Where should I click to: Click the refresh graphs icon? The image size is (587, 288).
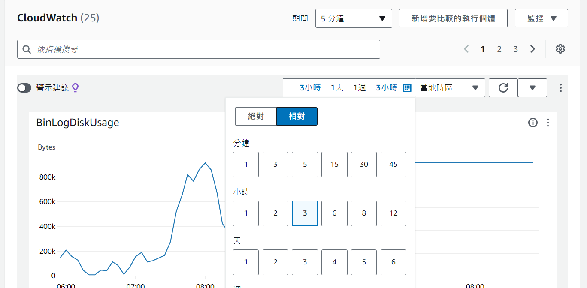503,88
